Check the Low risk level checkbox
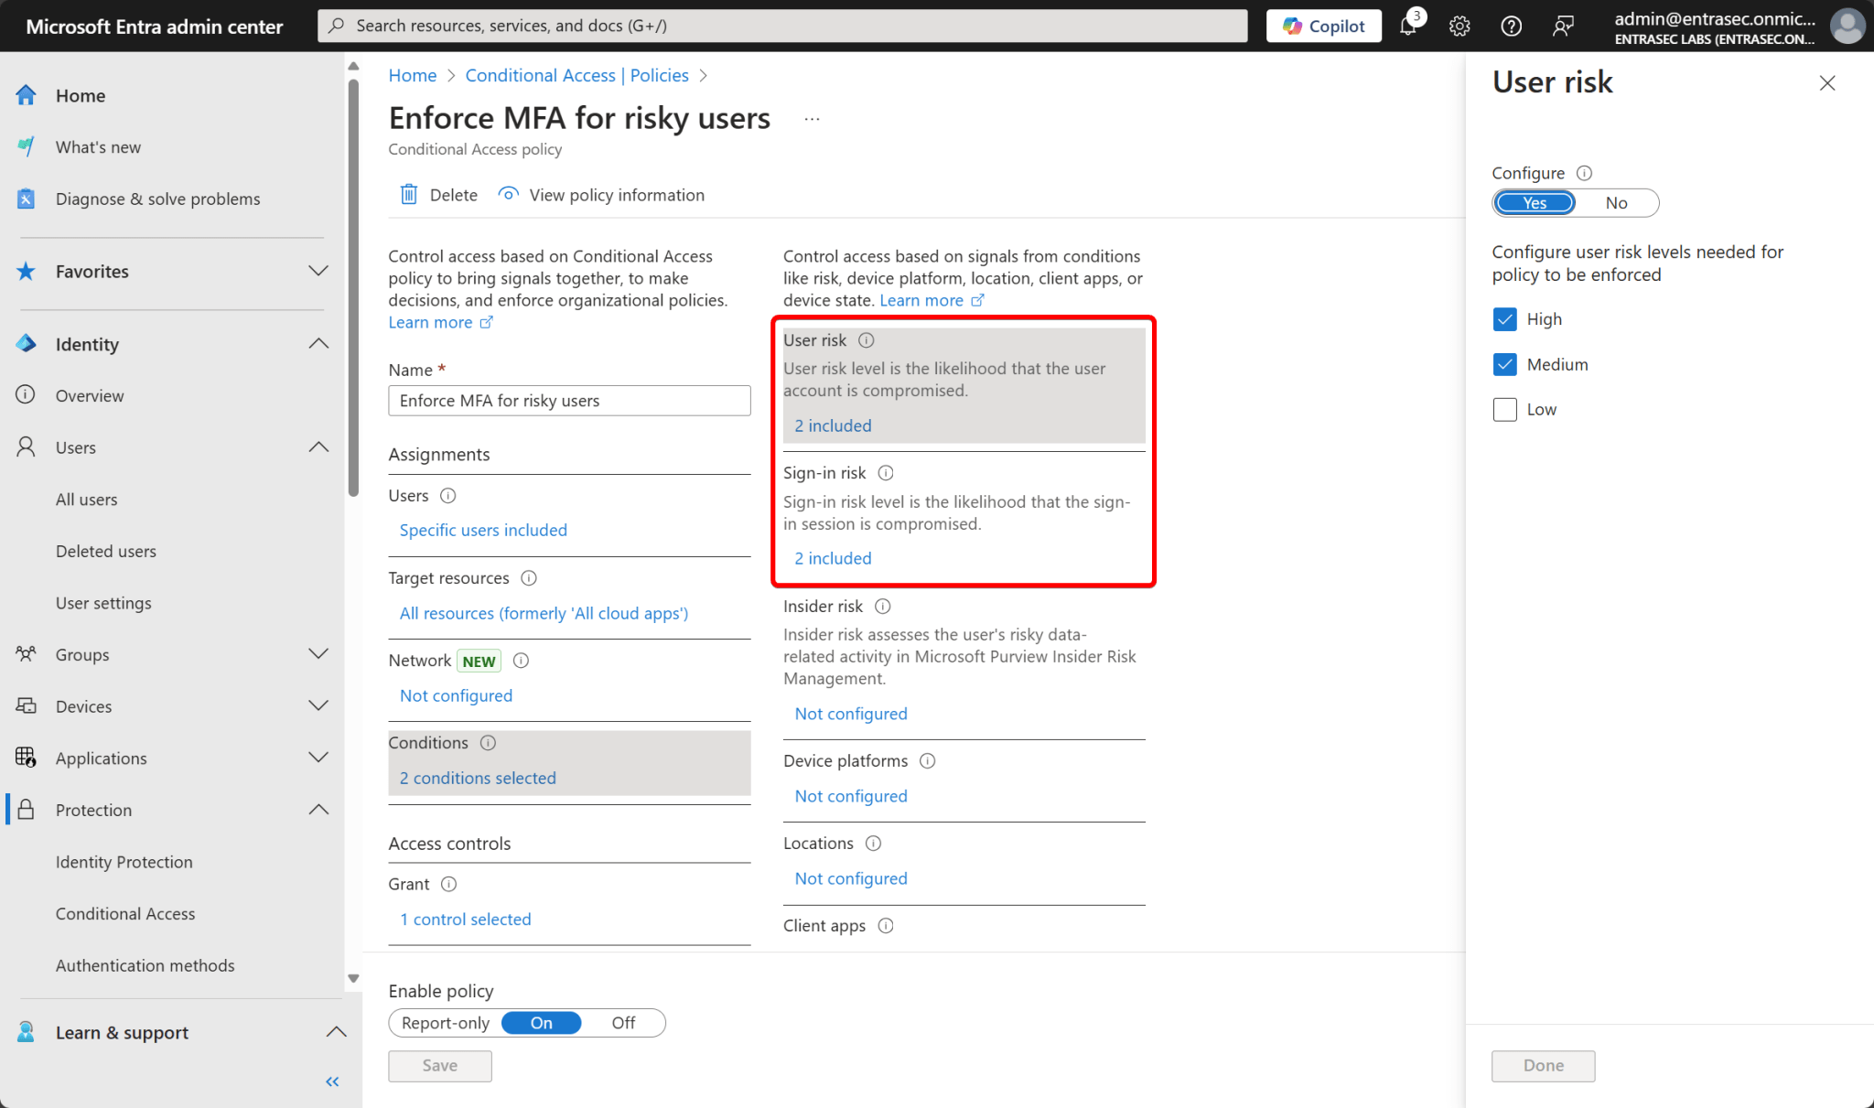The image size is (1874, 1108). (x=1504, y=409)
